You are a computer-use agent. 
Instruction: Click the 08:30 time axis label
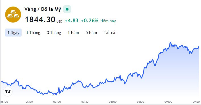(x=140, y=102)
